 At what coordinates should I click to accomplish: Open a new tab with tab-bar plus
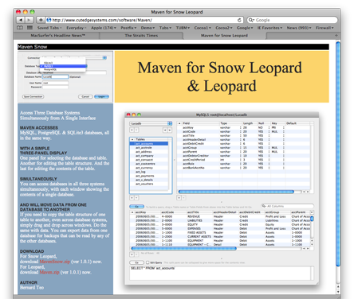click(336, 35)
